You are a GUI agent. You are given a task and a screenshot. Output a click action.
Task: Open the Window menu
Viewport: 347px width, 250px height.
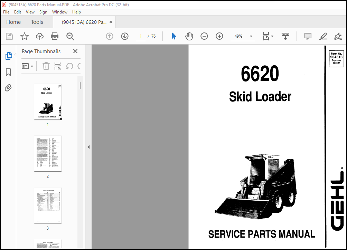[60, 12]
